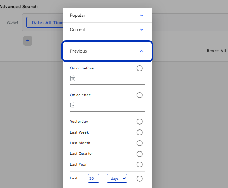Open the On or after calendar icon
The image size is (228, 188).
(73, 105)
